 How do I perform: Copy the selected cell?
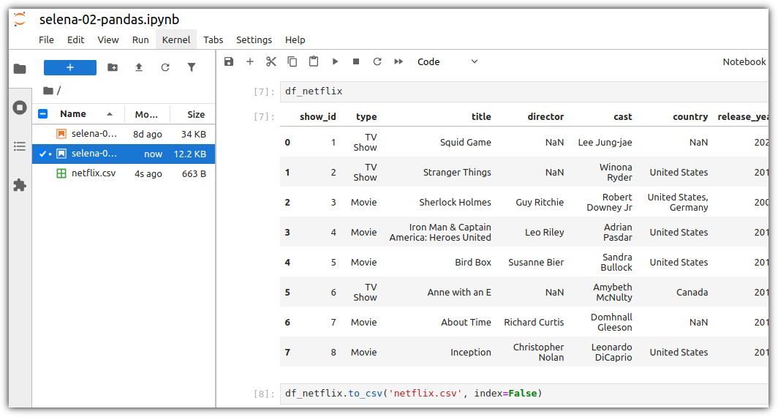click(292, 61)
